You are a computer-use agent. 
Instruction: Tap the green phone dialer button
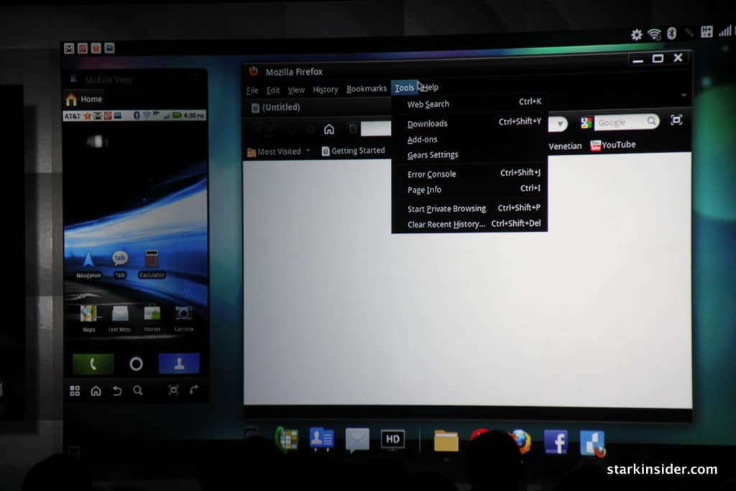click(x=93, y=364)
